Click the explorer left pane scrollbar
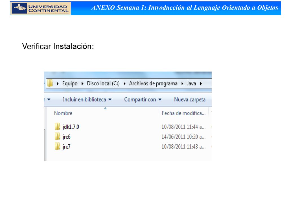Viewport: 289px width, 217px height. tap(45, 145)
